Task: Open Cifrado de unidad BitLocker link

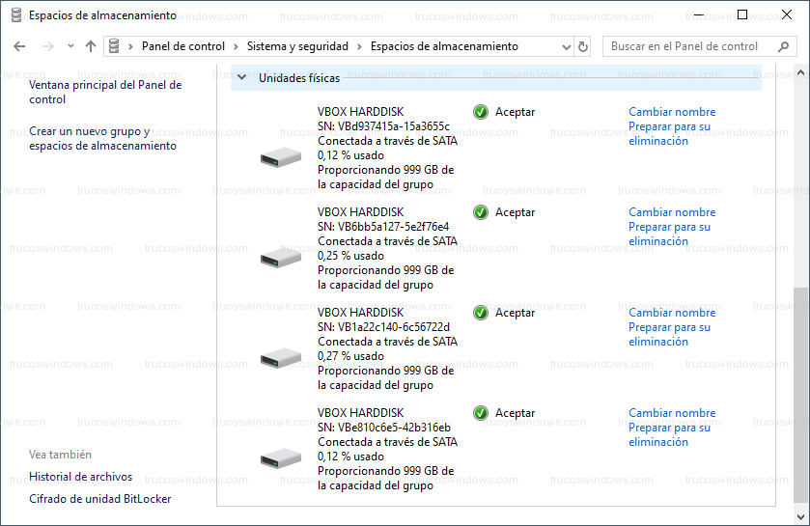Action: 100,499
